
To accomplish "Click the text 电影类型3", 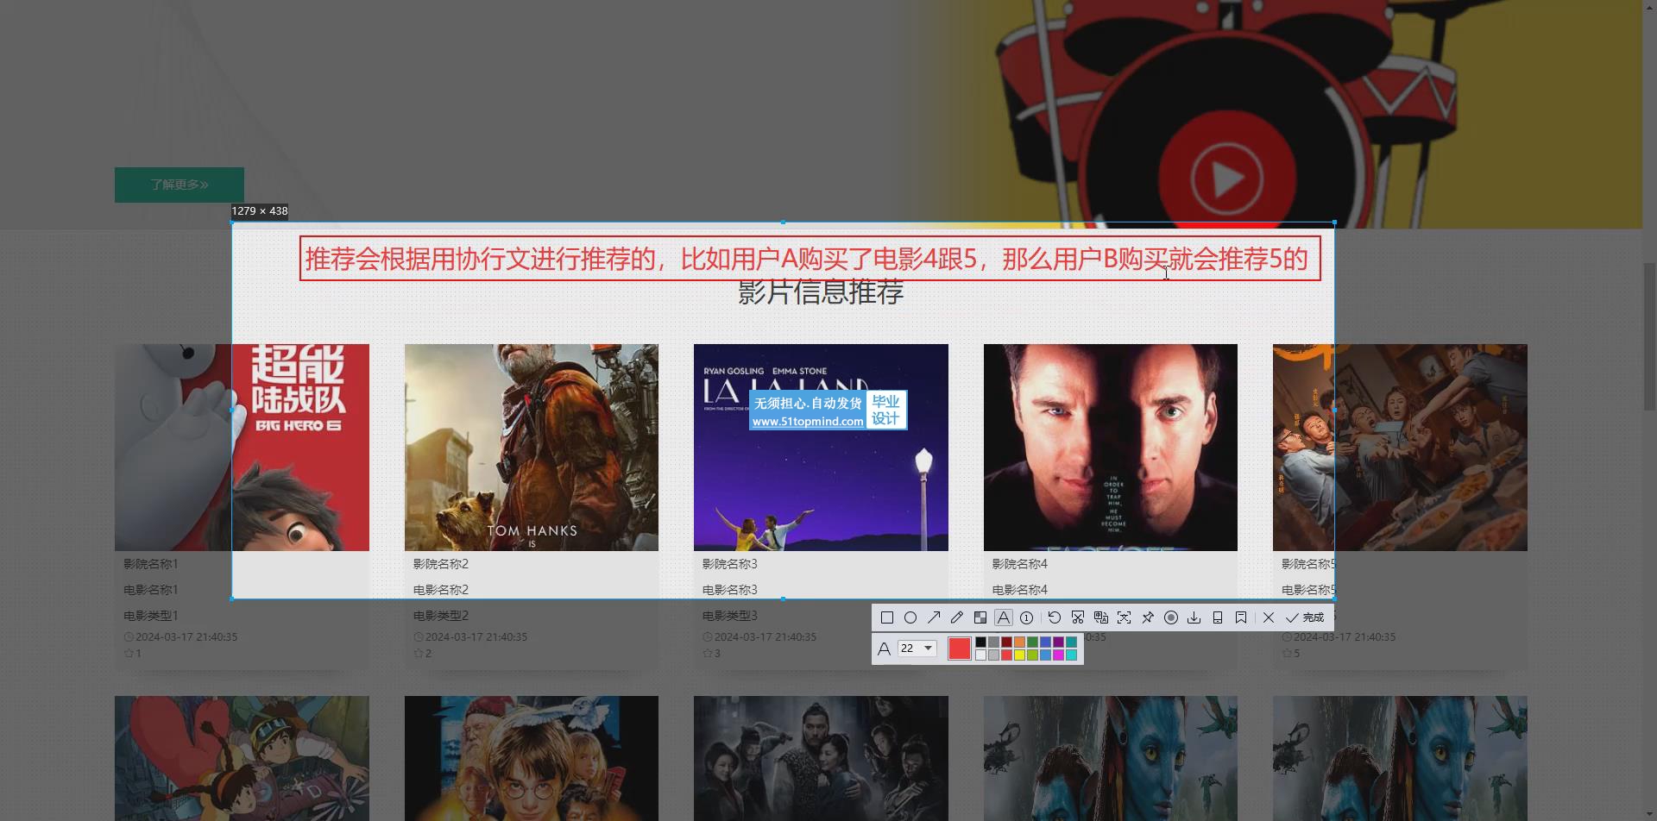I will [729, 616].
